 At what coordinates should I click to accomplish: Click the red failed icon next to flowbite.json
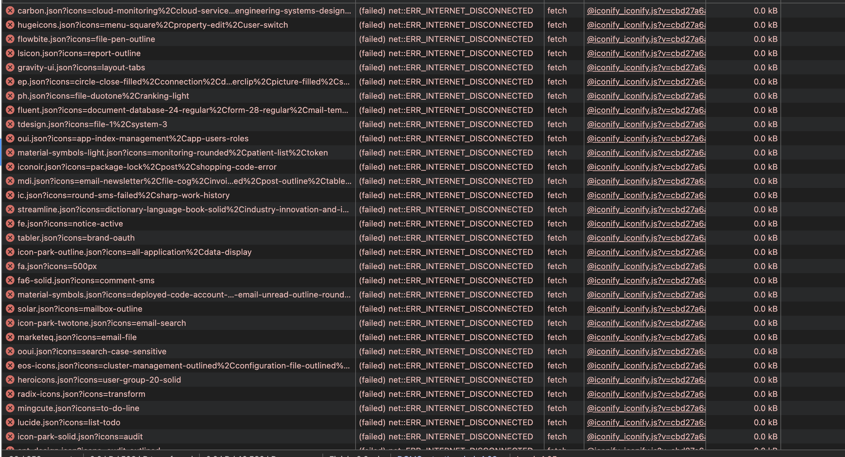[10, 39]
